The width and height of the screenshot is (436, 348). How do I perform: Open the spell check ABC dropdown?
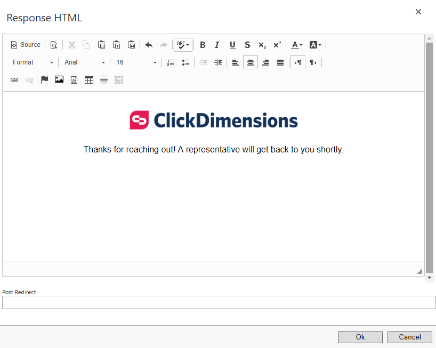click(x=183, y=45)
